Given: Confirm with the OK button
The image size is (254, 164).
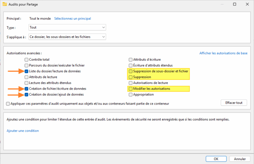Looking at the screenshot, I should [x=216, y=159].
